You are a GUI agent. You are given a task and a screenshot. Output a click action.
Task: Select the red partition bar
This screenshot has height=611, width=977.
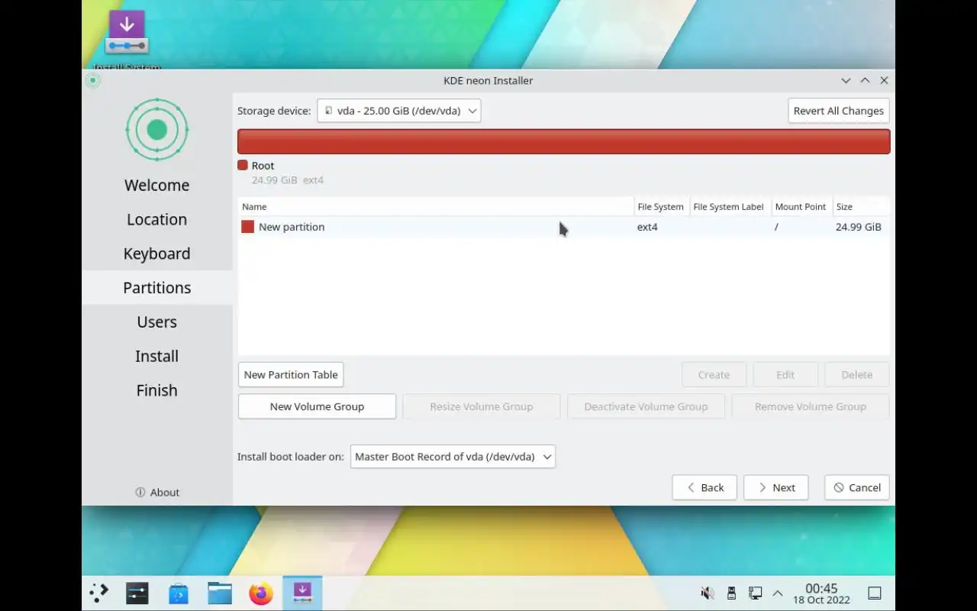coord(564,141)
